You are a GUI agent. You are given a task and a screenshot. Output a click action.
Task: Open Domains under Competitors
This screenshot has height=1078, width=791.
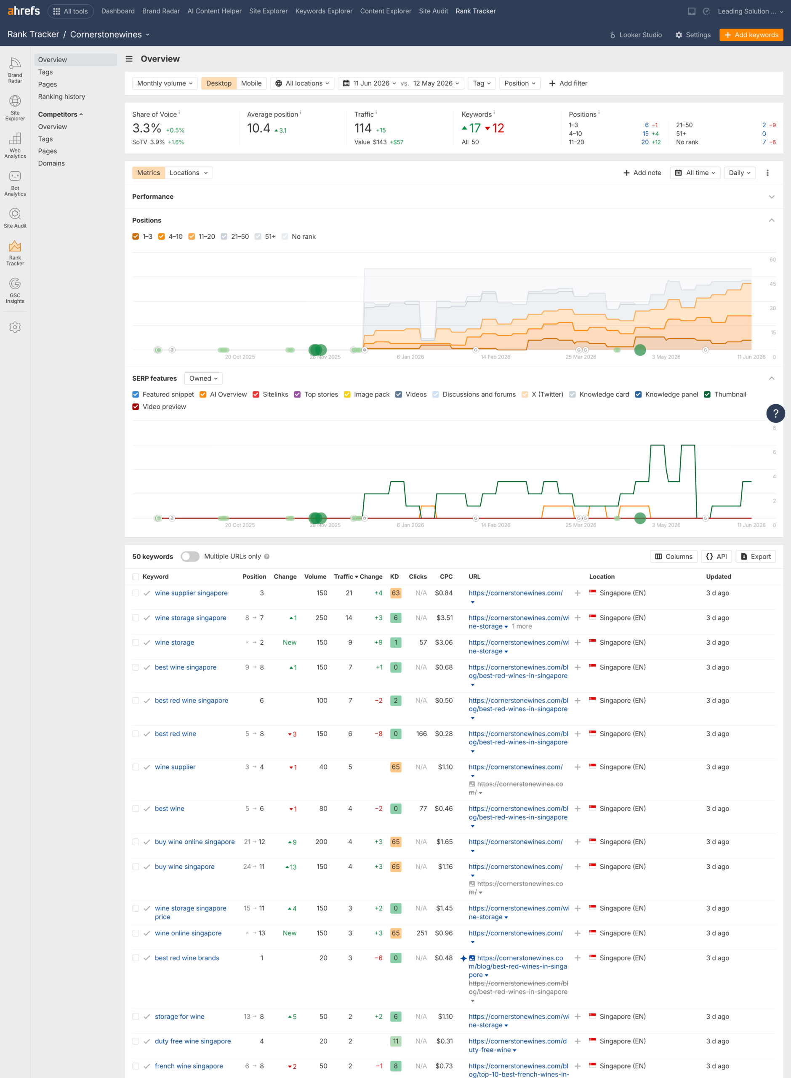[x=51, y=163]
